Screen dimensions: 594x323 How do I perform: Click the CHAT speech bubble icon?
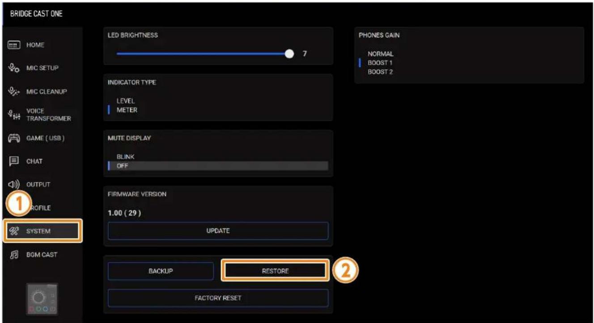[13, 161]
